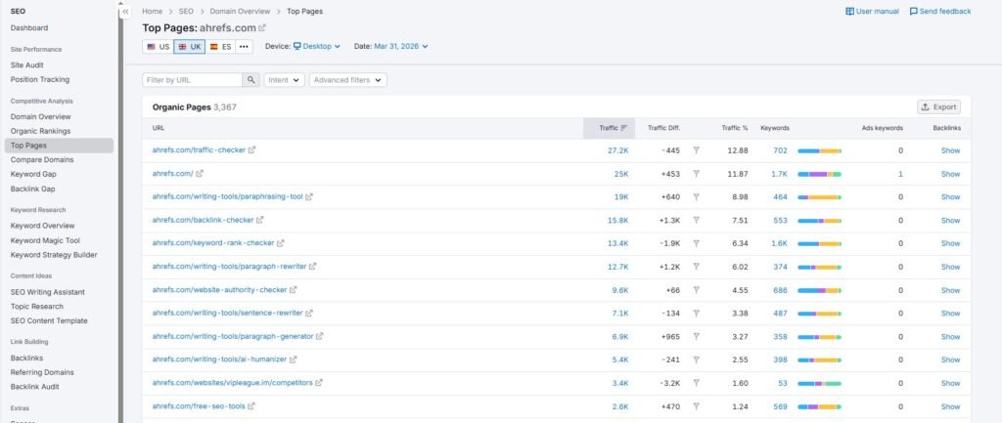
Task: Export the organic pages table
Action: (x=938, y=107)
